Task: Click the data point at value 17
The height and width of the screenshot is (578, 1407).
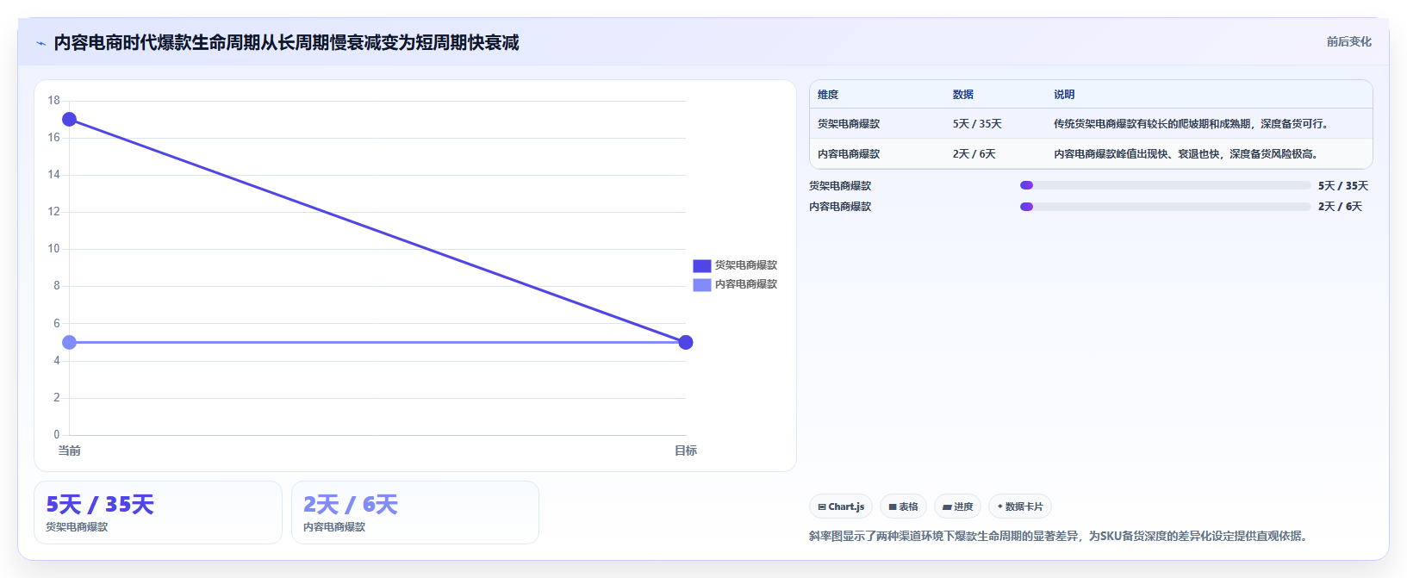Action: click(x=69, y=119)
